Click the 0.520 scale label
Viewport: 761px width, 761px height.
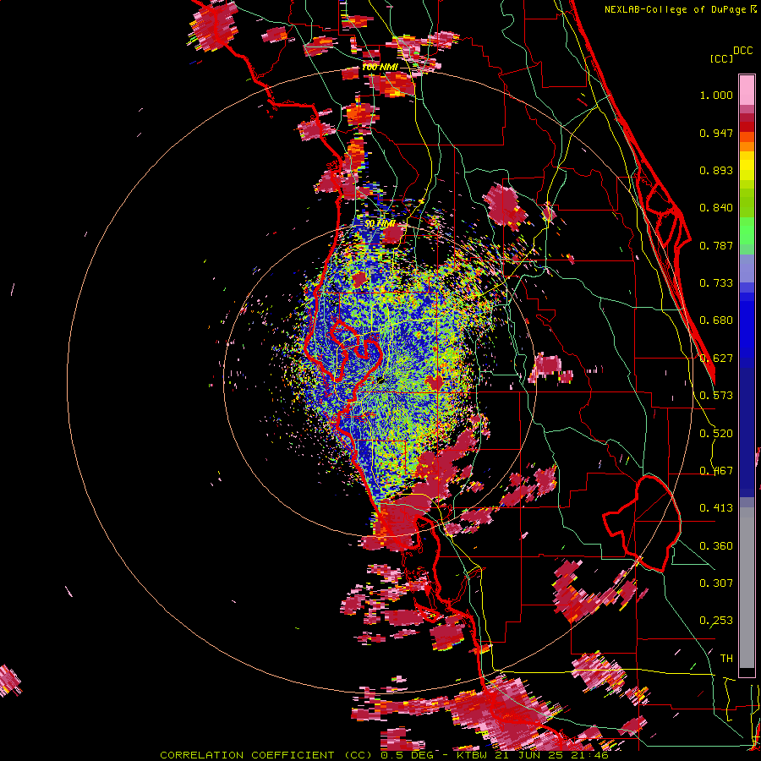click(716, 434)
